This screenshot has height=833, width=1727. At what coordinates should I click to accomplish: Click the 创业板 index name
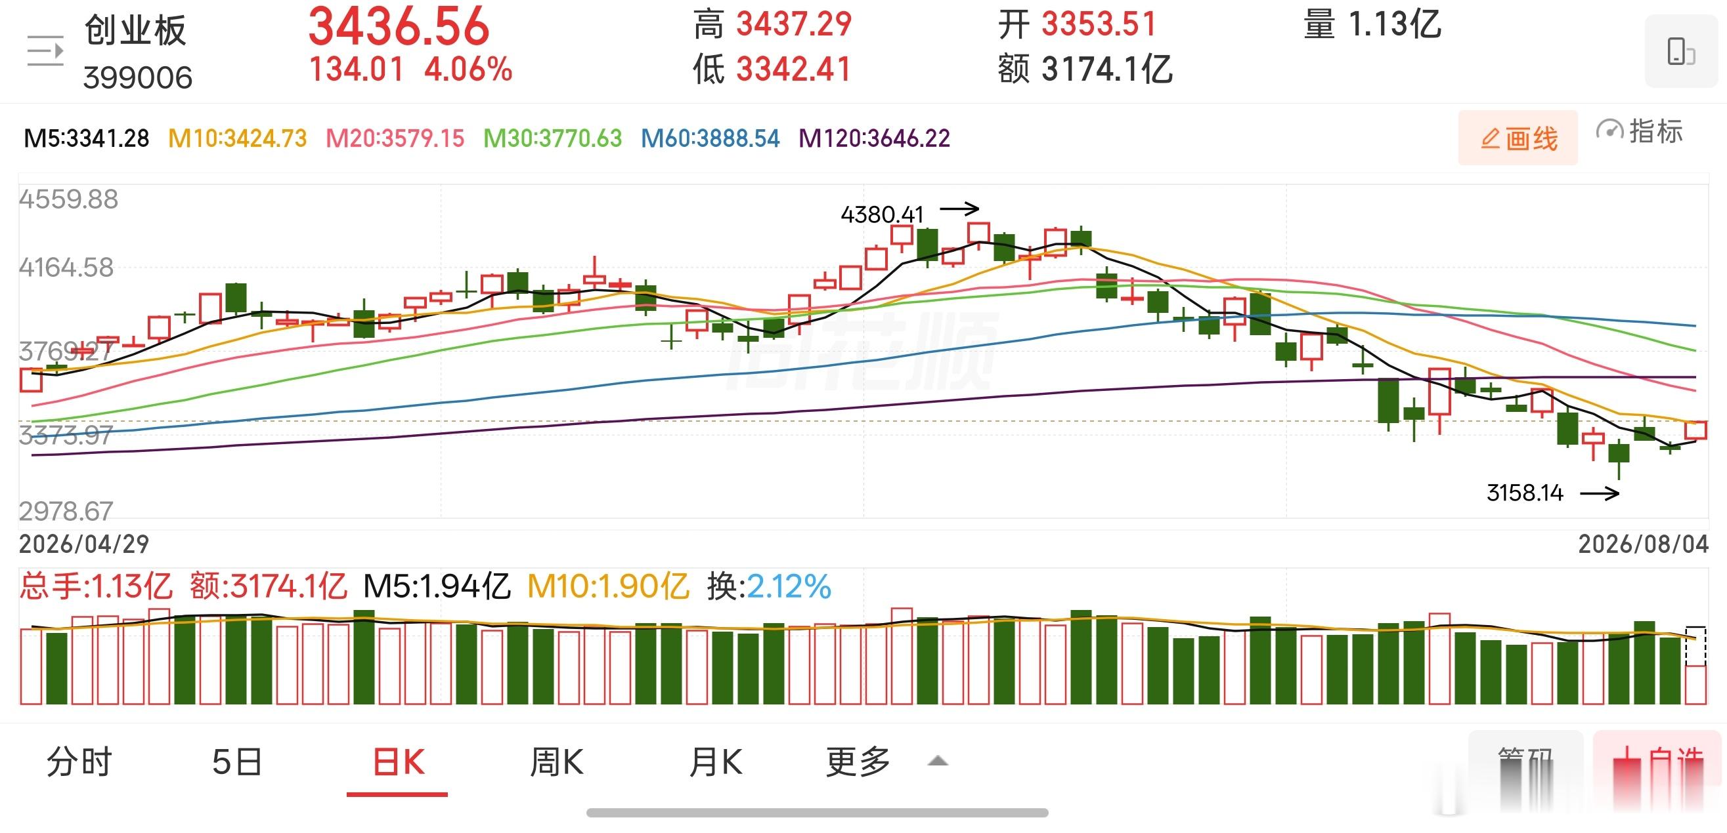point(135,30)
